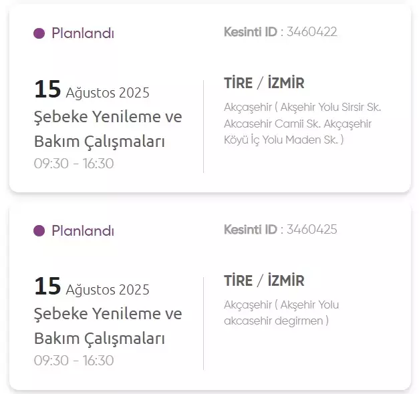Image resolution: width=419 pixels, height=394 pixels.
Task: Open first Şebeke Yenileme ve Bakım Çalışmaları title
Action: pos(108,129)
